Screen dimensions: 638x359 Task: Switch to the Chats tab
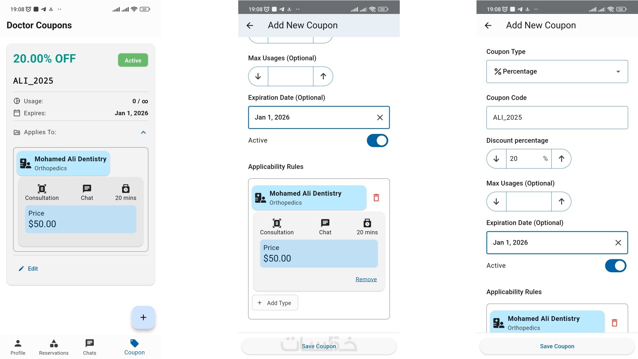tap(89, 347)
